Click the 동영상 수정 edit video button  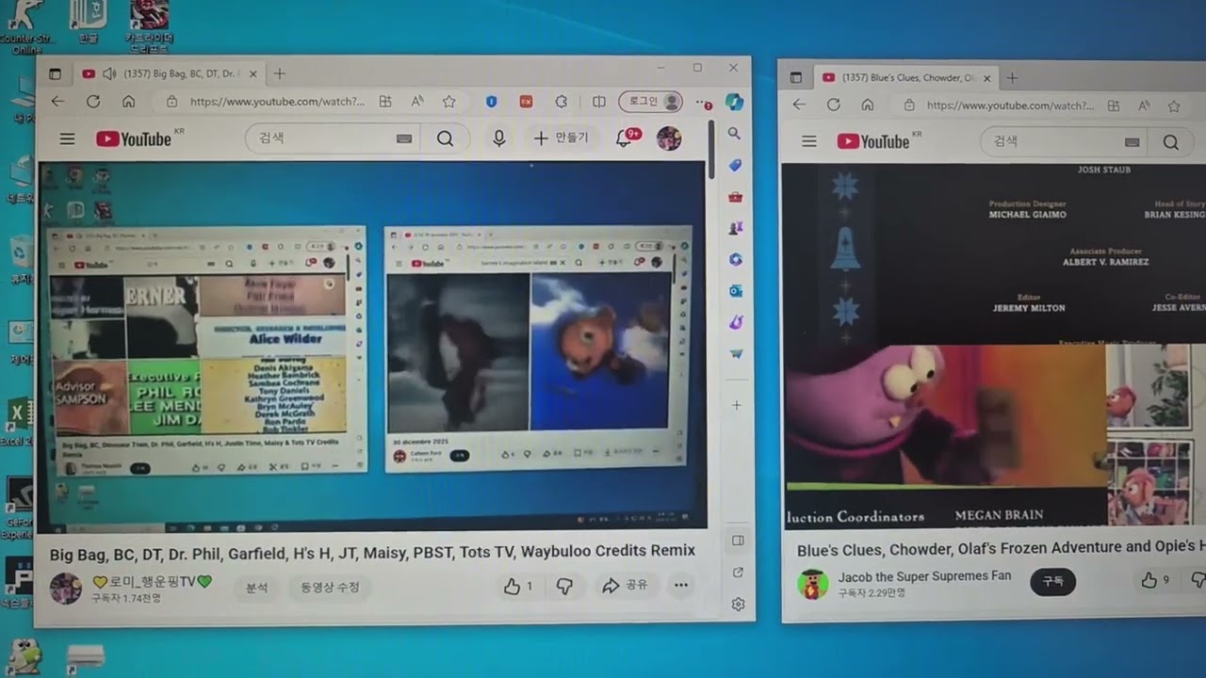click(330, 588)
